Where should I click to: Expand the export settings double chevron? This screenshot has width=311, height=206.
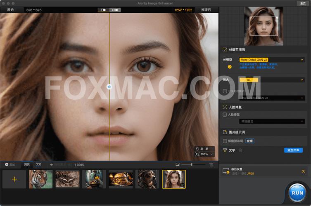click(x=303, y=171)
